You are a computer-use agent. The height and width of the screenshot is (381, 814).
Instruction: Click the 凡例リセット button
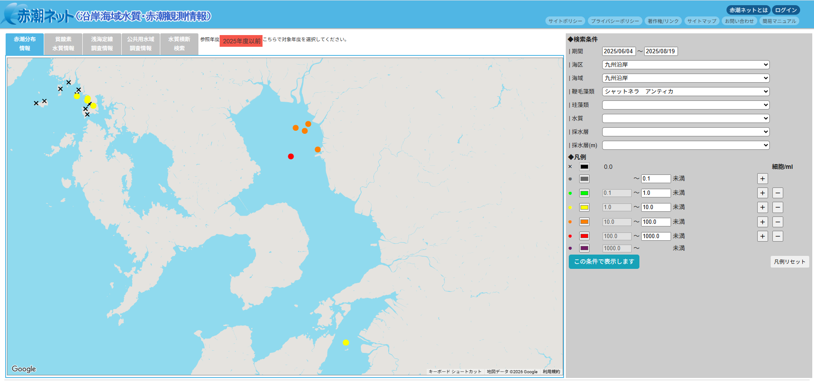click(790, 262)
